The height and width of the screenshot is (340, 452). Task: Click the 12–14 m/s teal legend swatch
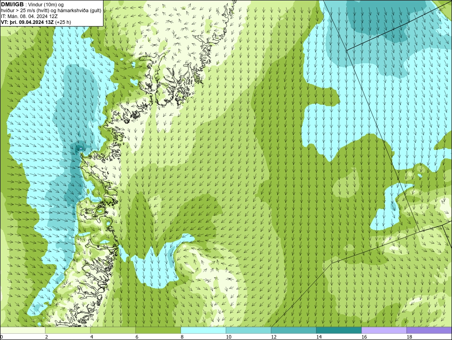[x=293, y=330]
